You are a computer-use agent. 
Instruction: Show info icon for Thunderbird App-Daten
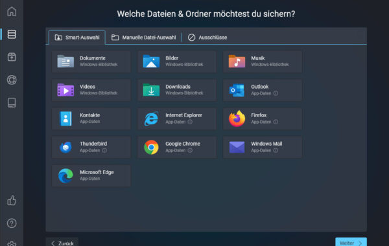click(x=104, y=150)
